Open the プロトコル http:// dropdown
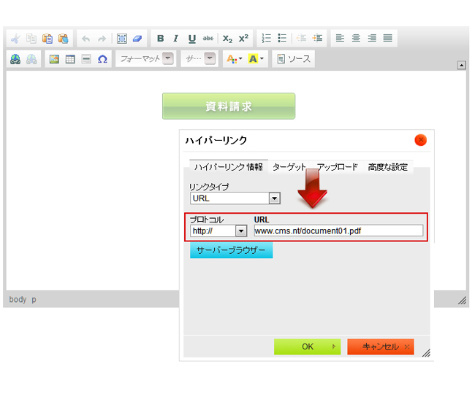Image resolution: width=475 pixels, height=399 pixels. 241,231
